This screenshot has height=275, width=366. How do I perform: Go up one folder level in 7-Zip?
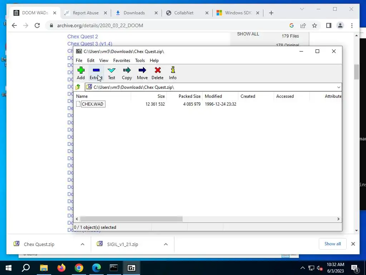(x=78, y=87)
